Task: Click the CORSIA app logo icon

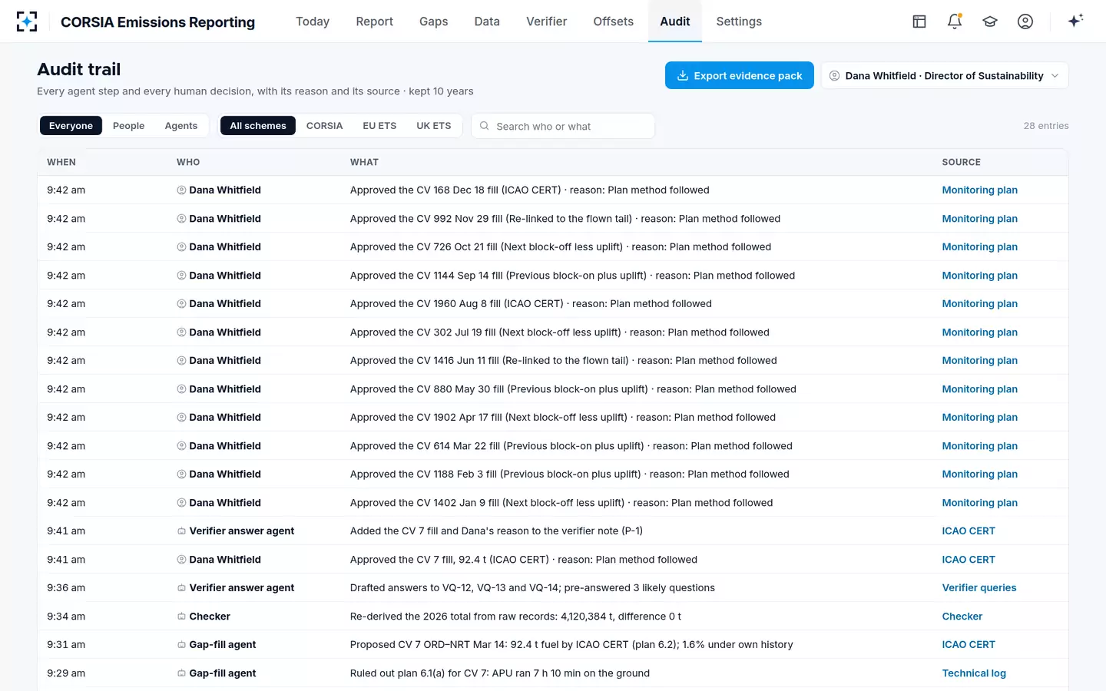Action: click(x=27, y=21)
